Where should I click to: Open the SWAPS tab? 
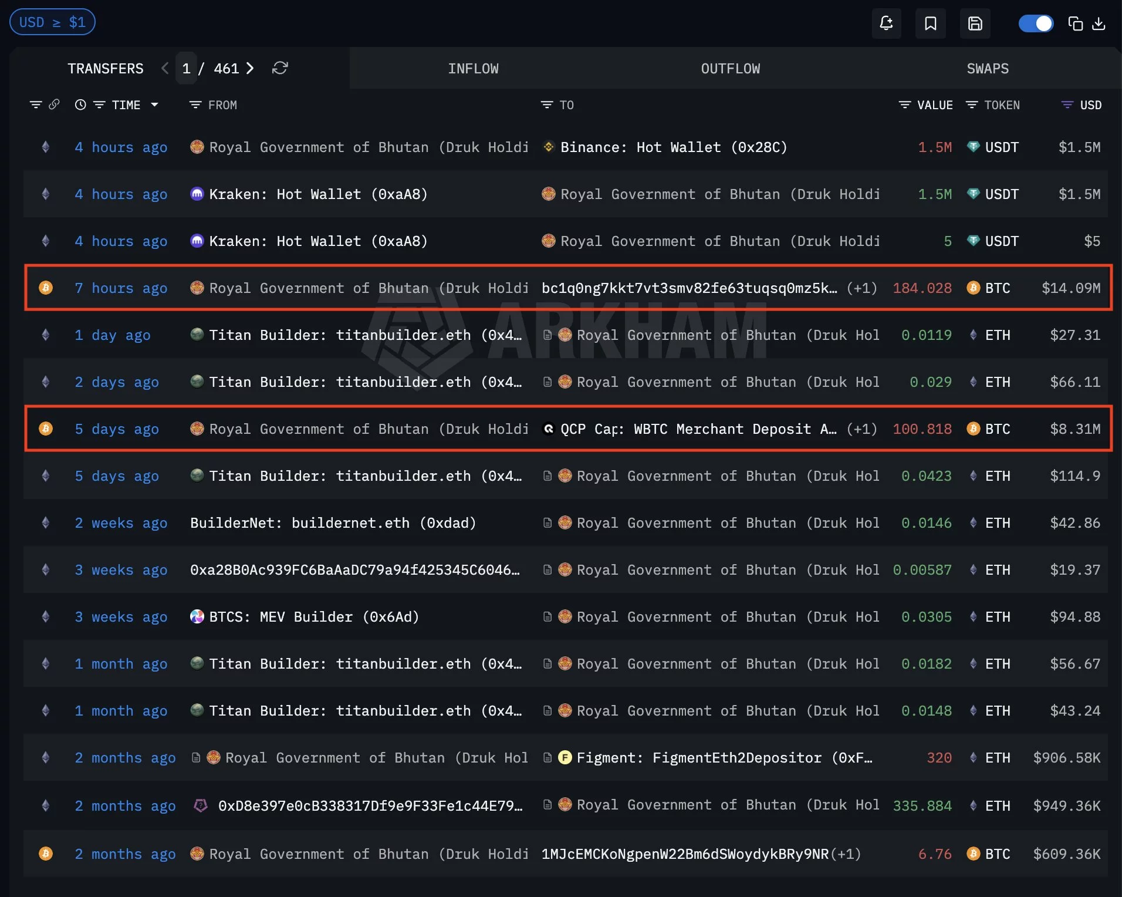pyautogui.click(x=987, y=68)
